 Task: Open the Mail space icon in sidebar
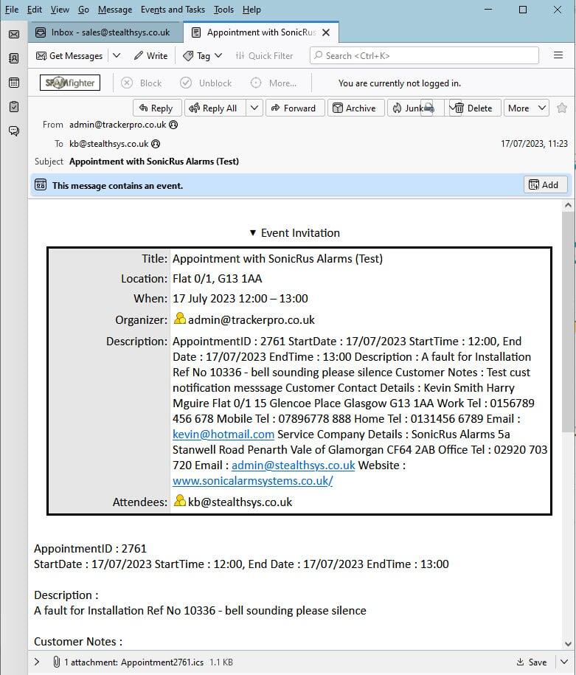[x=13, y=34]
